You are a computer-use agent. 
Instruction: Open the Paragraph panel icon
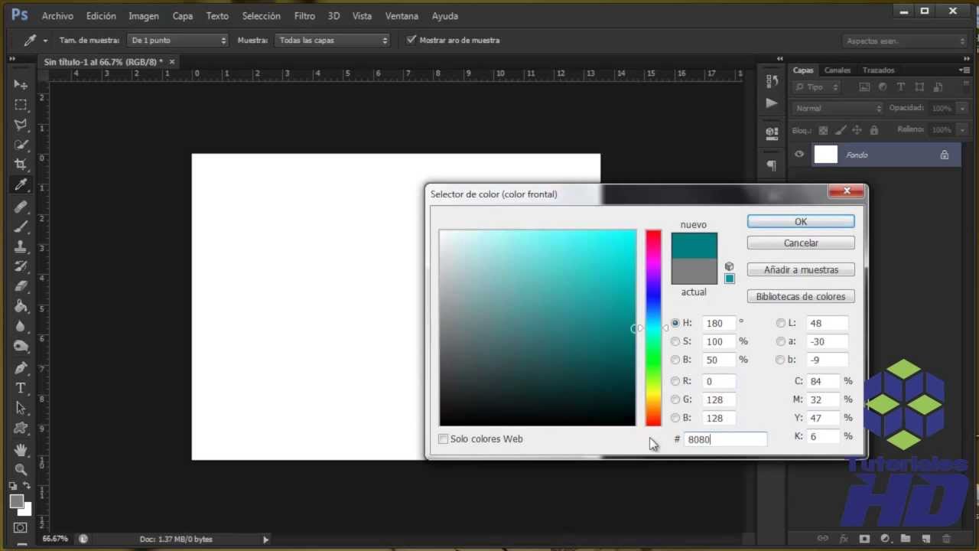point(771,165)
